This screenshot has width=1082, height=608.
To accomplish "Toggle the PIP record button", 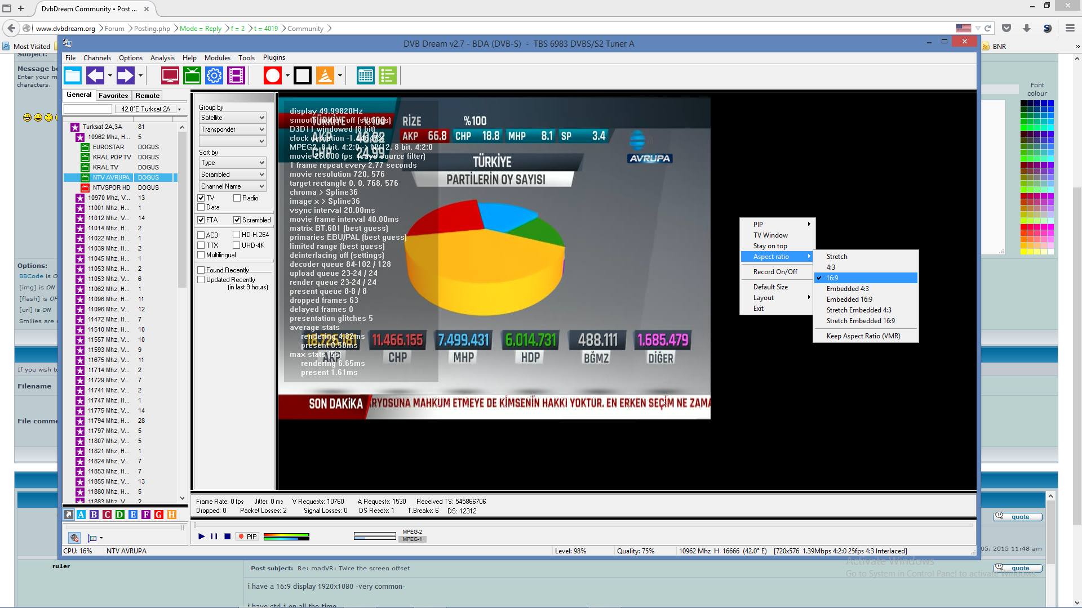I will tap(248, 537).
